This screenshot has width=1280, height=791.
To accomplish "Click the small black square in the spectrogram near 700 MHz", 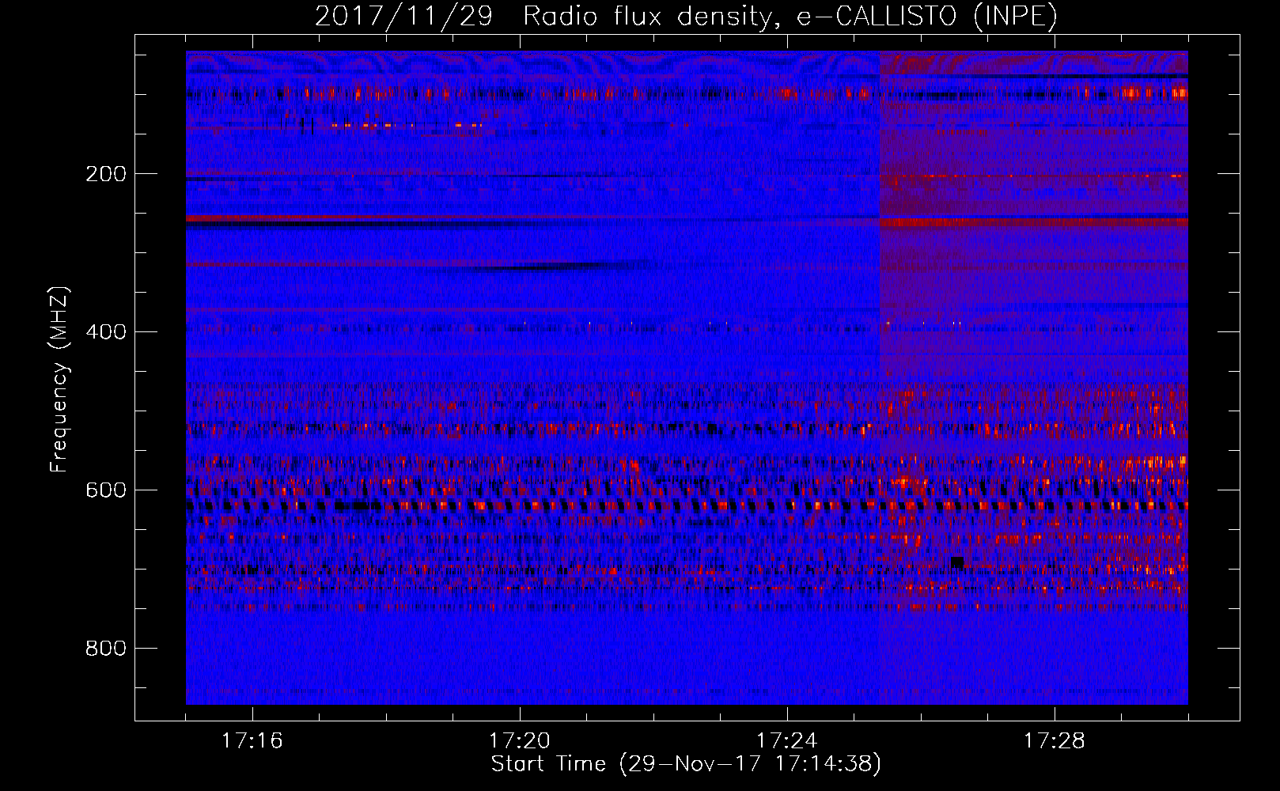I will coord(957,562).
